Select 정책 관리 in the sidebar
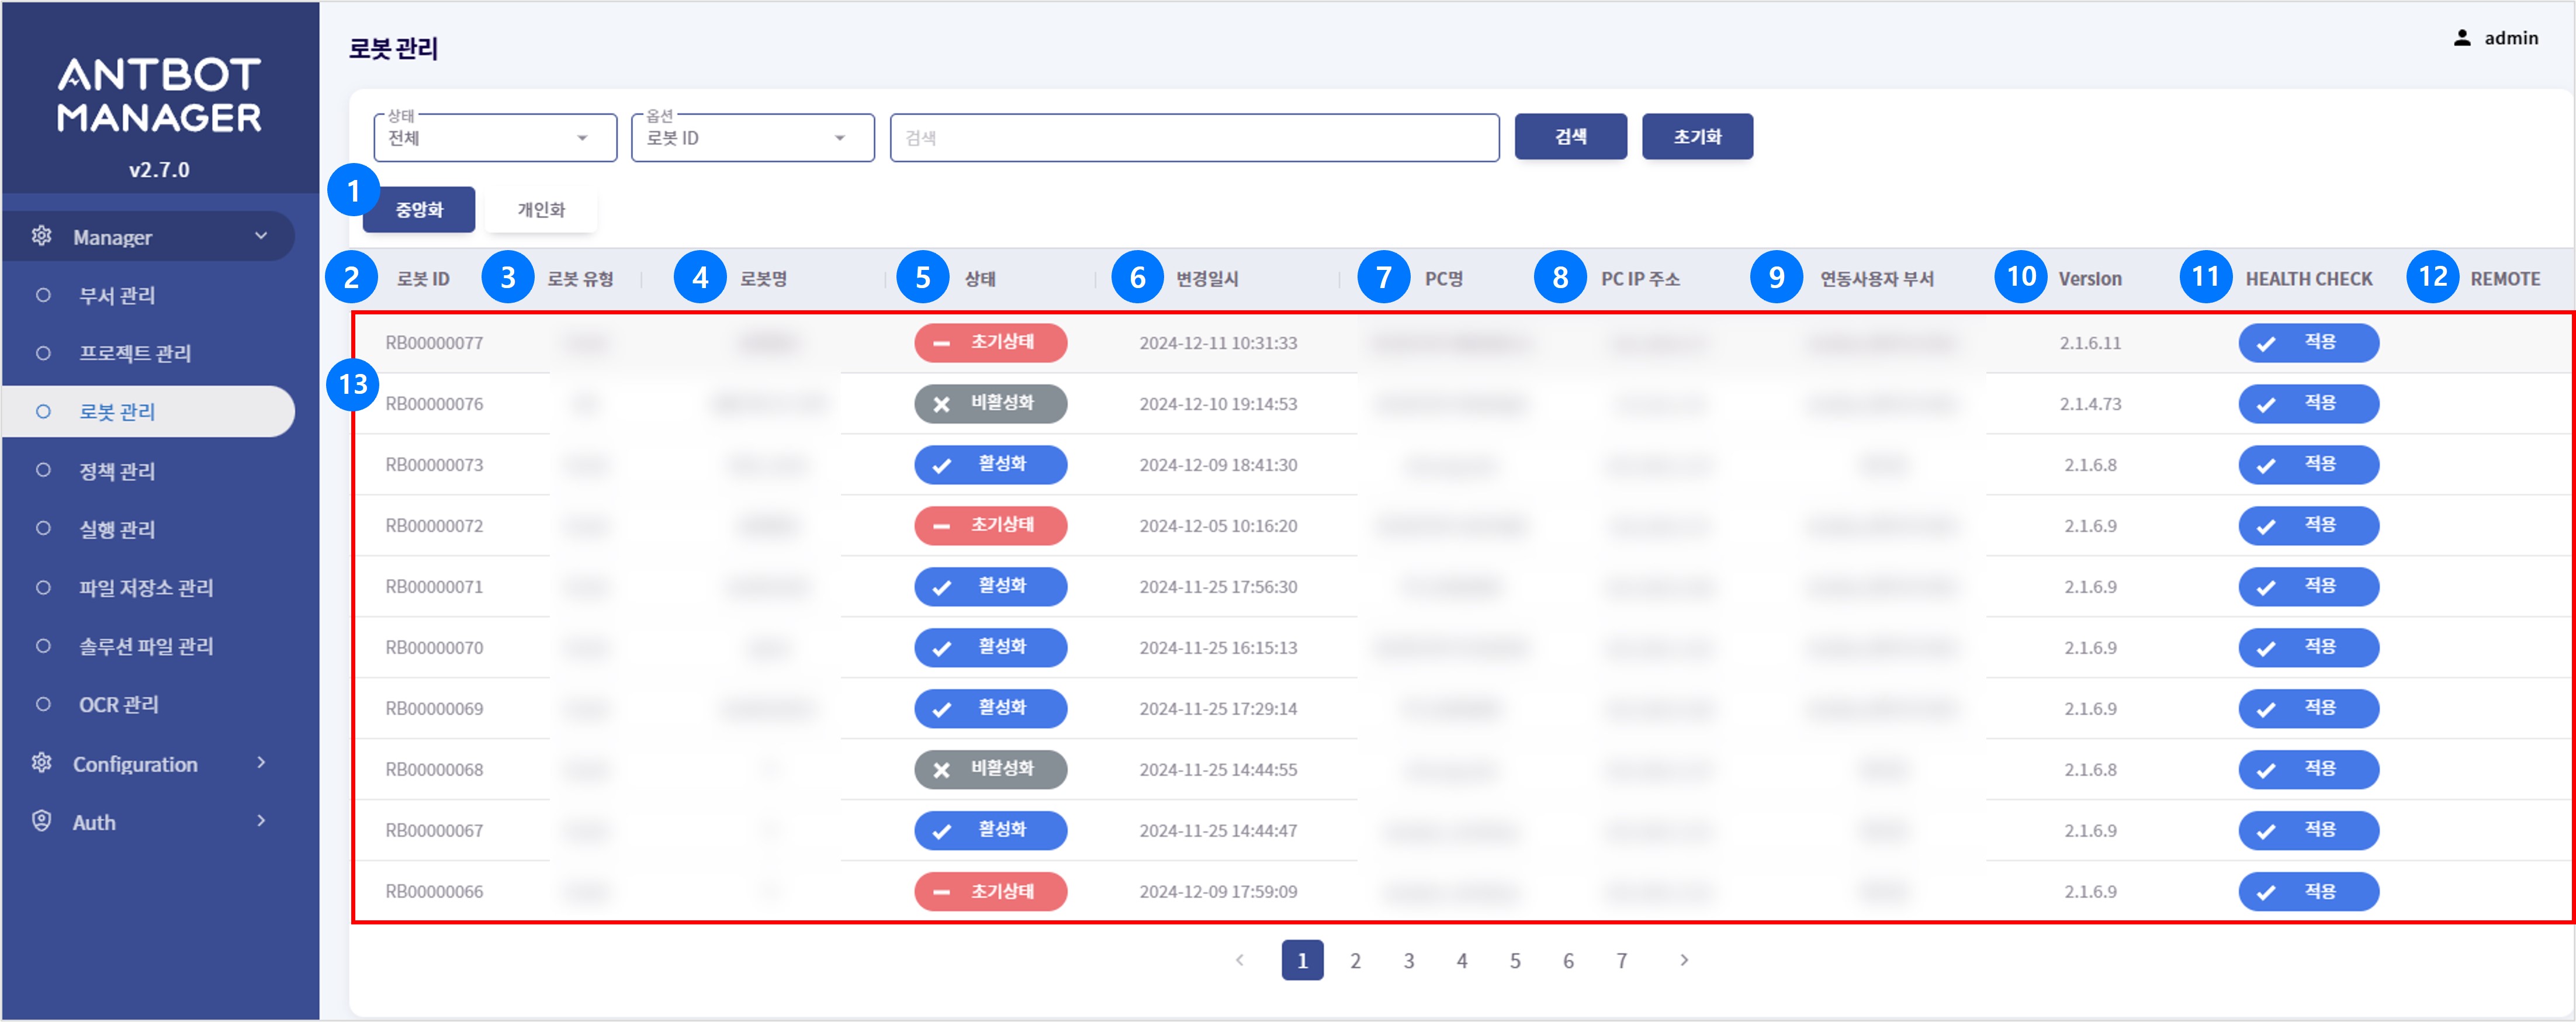This screenshot has width=2576, height=1022. 117,470
